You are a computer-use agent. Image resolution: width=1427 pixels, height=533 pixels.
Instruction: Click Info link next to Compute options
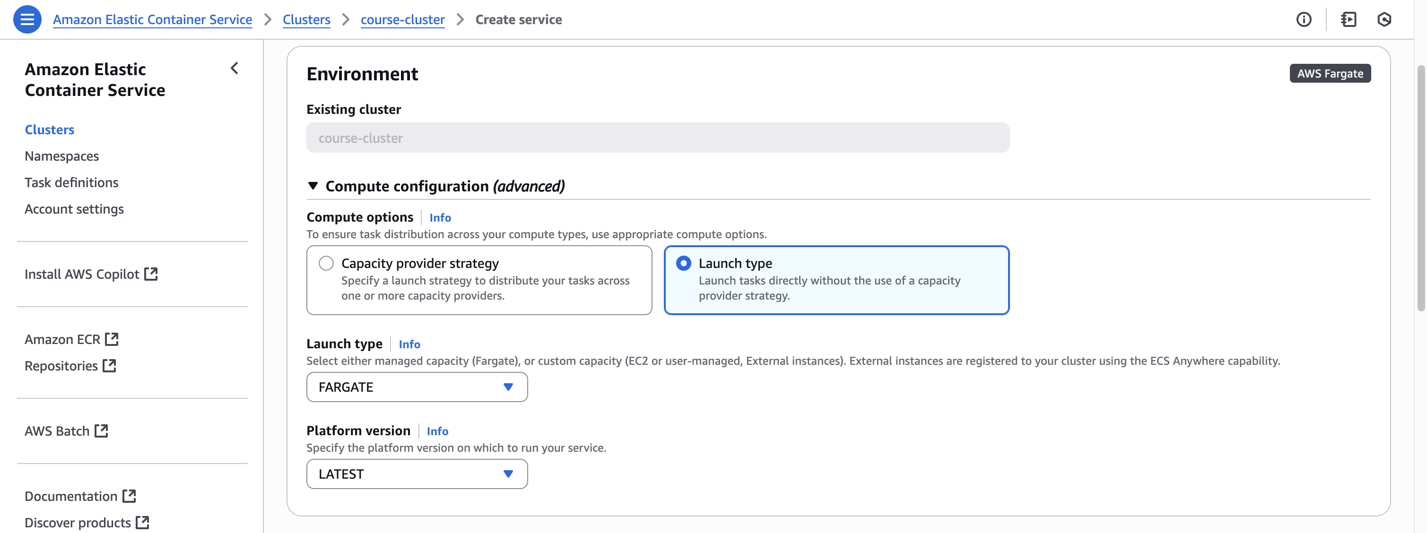pos(440,217)
